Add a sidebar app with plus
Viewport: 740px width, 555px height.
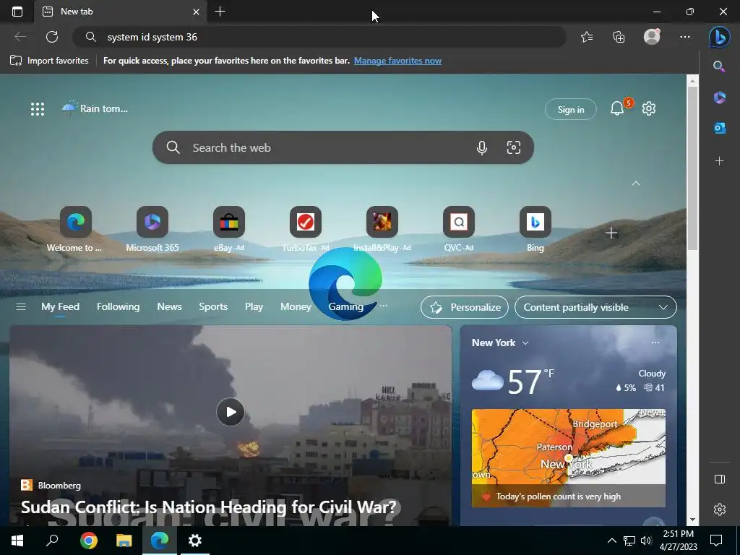pos(719,161)
